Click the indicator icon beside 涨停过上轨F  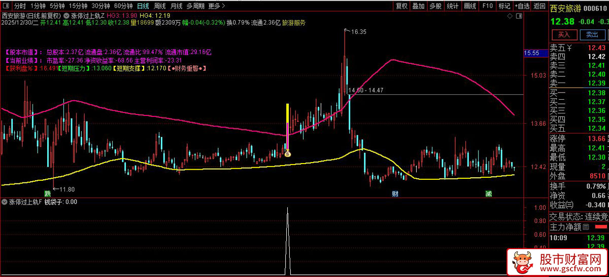click(5, 202)
